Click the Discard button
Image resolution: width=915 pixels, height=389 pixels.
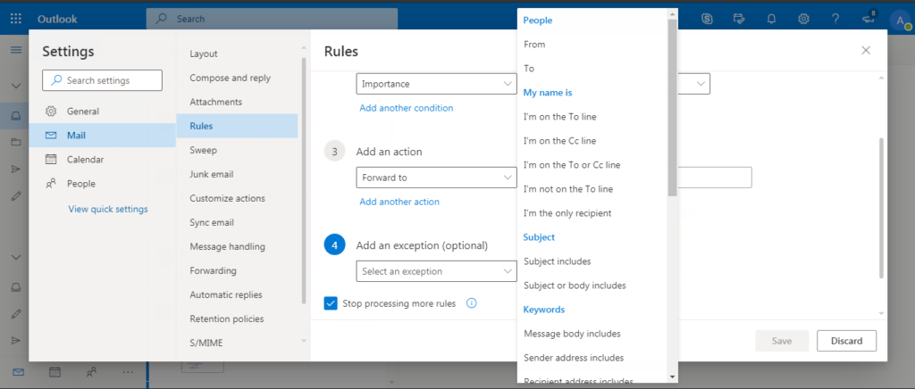pyautogui.click(x=846, y=341)
